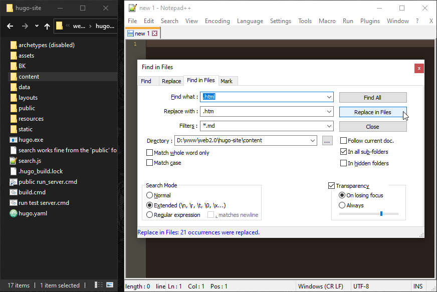Click the Explorer up-arrow navigation icon
The image size is (437, 292).
click(47, 26)
